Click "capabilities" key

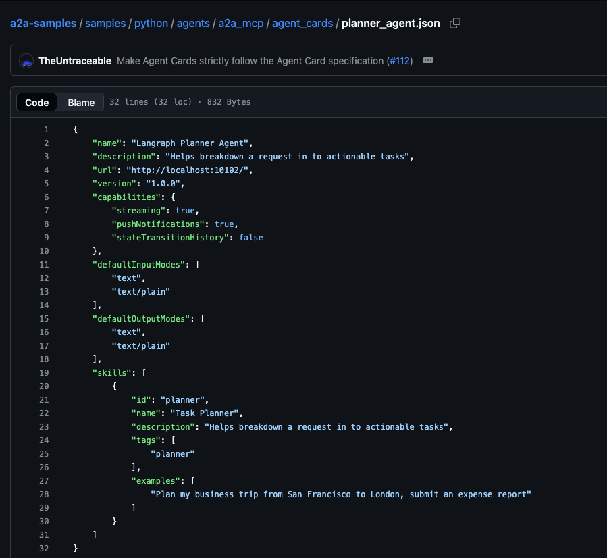click(x=126, y=197)
